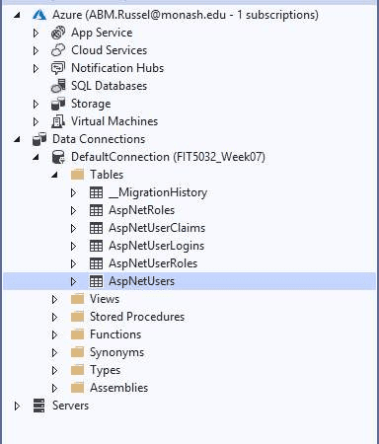379x444 pixels.
Task: Click the Storage cylinder icon
Action: click(58, 104)
